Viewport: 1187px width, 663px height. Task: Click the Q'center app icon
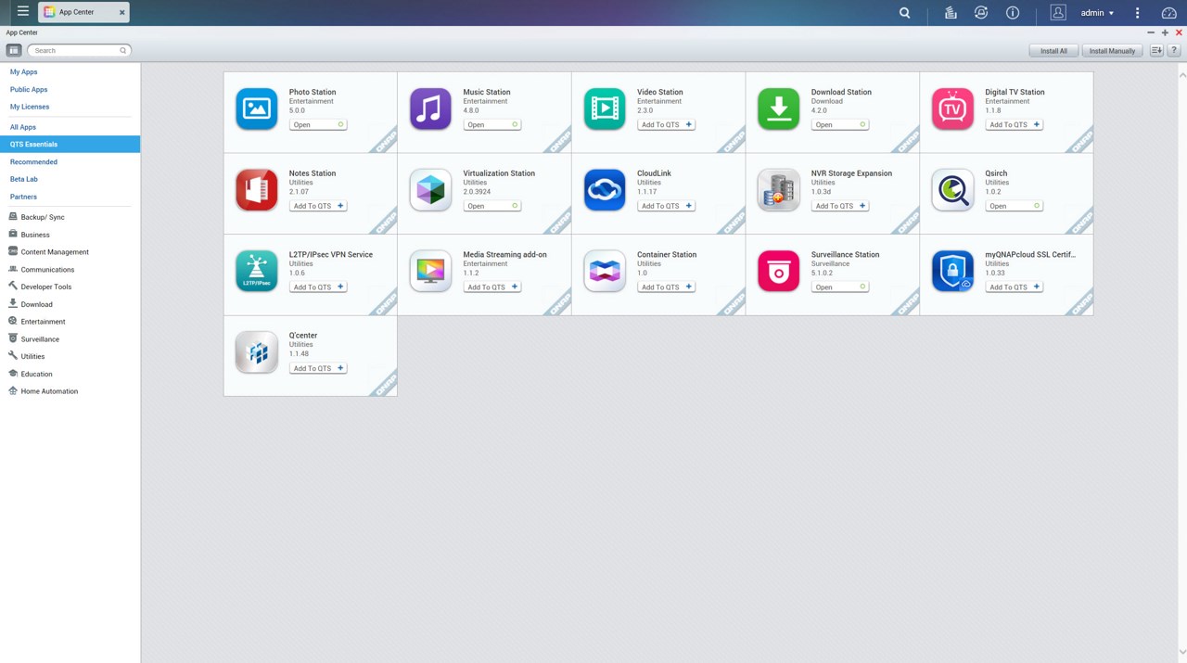257,352
